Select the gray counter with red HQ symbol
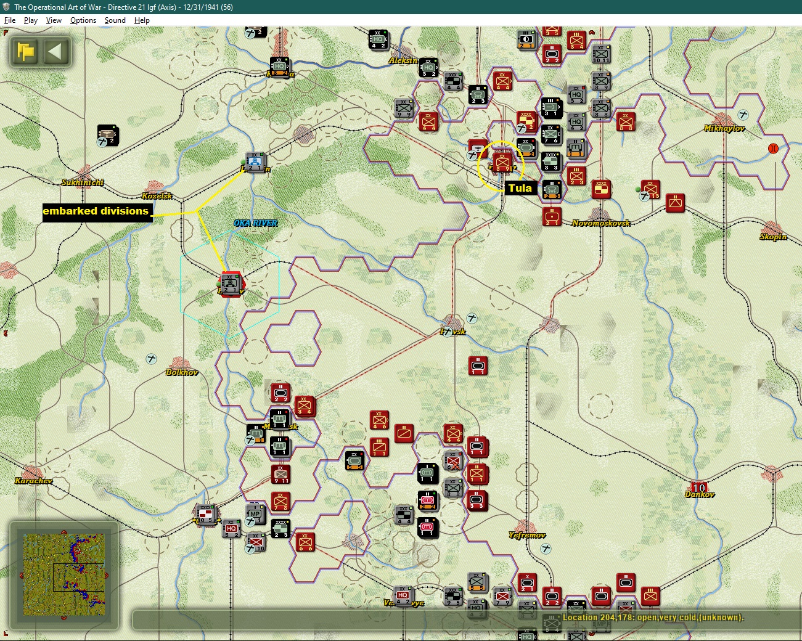The image size is (802, 641). 231,529
